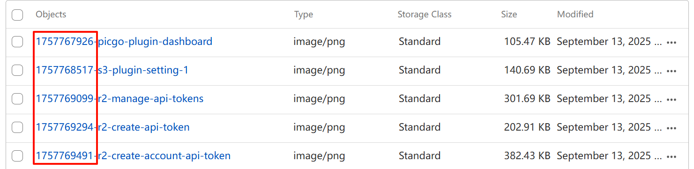Open the 1757769099-r2-manage-api-tokens object link
This screenshot has height=169, width=694.
(120, 99)
